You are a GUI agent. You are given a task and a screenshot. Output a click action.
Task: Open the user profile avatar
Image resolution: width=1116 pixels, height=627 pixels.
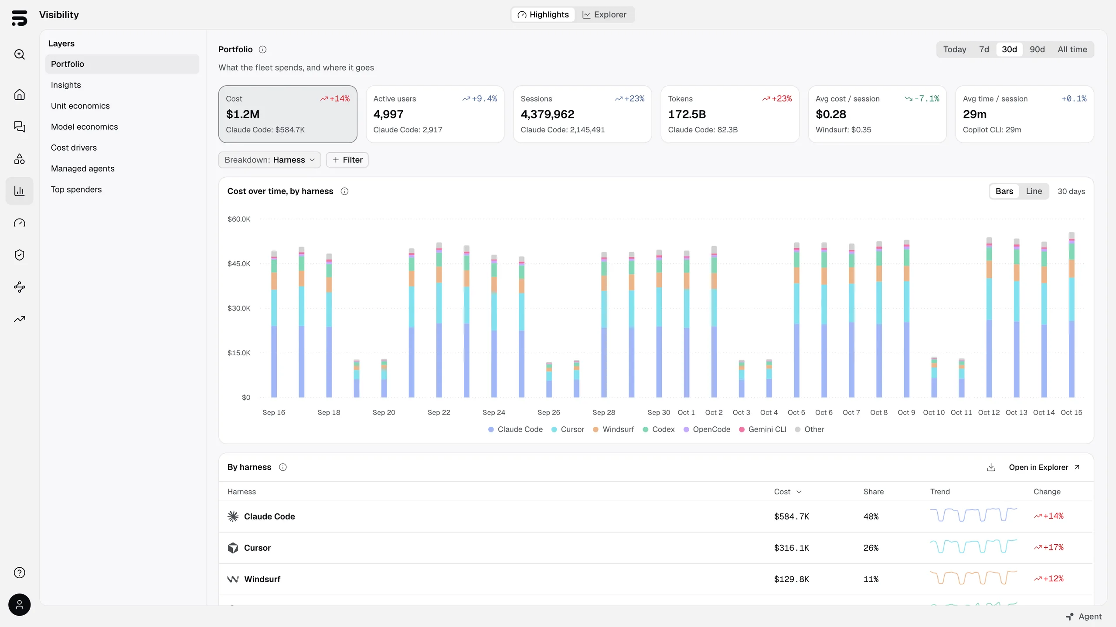[x=19, y=605]
